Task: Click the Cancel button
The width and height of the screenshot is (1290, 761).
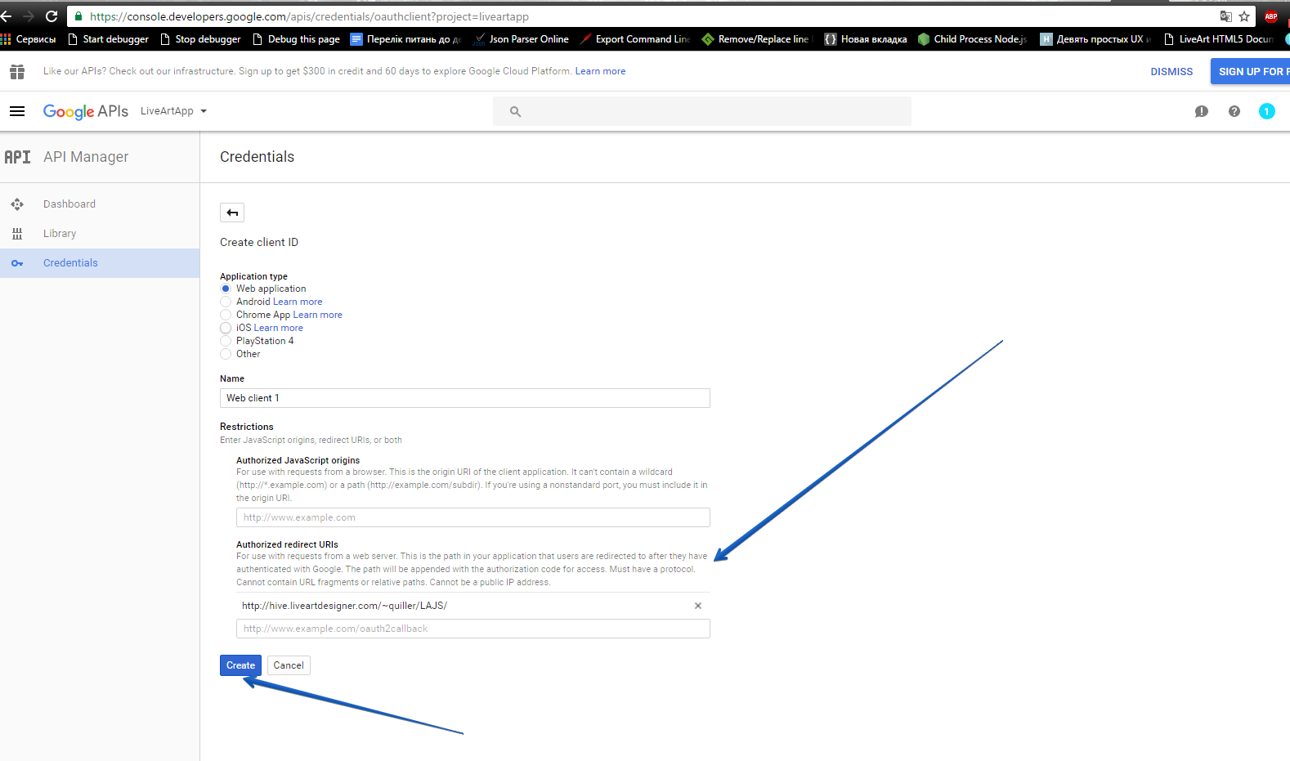Action: pos(289,665)
